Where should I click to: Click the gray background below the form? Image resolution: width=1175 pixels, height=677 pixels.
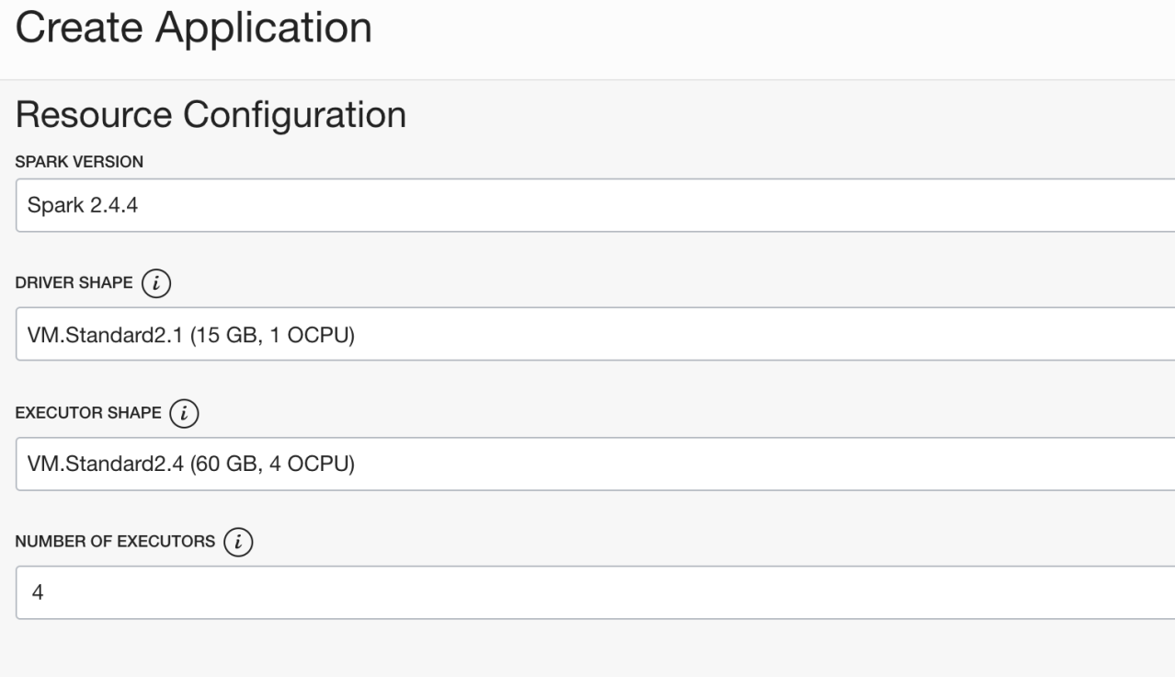588,651
